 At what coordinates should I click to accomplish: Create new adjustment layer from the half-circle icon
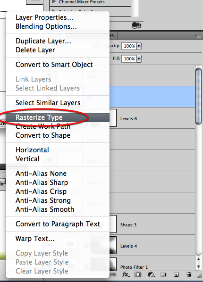pyautogui.click(x=151, y=274)
